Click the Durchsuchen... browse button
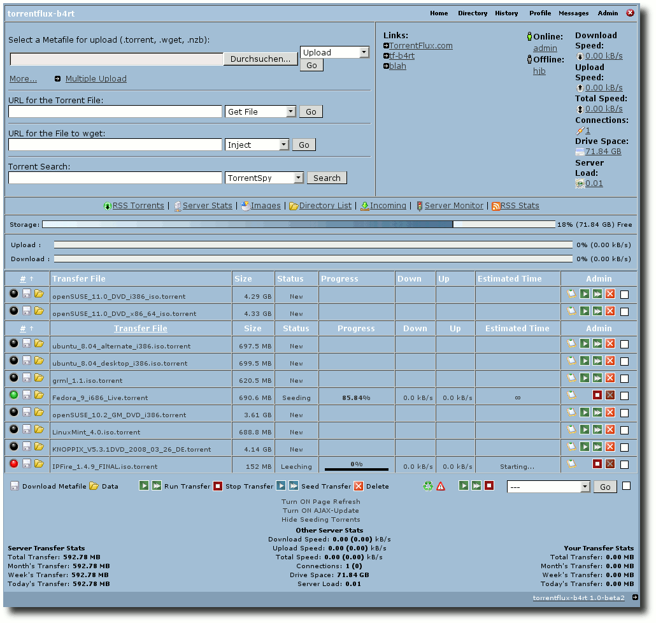This screenshot has height=623, width=656. 260,59
